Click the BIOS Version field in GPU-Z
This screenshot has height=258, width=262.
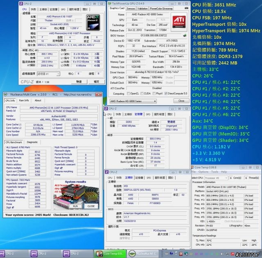coord(154,36)
